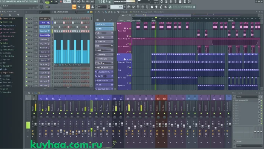Click the pause/play transport button

pyautogui.click(x=52, y=2)
